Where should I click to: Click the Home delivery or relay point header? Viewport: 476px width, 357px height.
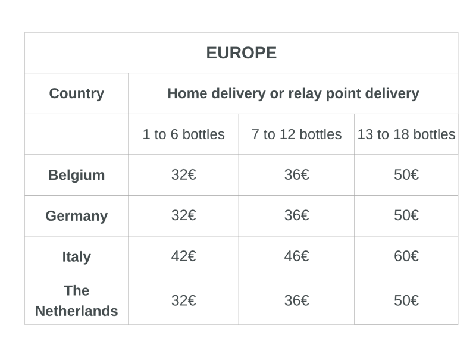coord(293,93)
